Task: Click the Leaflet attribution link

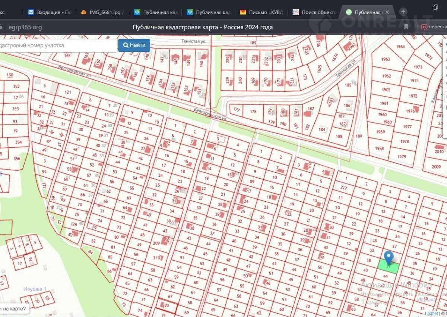Action: click(x=431, y=314)
